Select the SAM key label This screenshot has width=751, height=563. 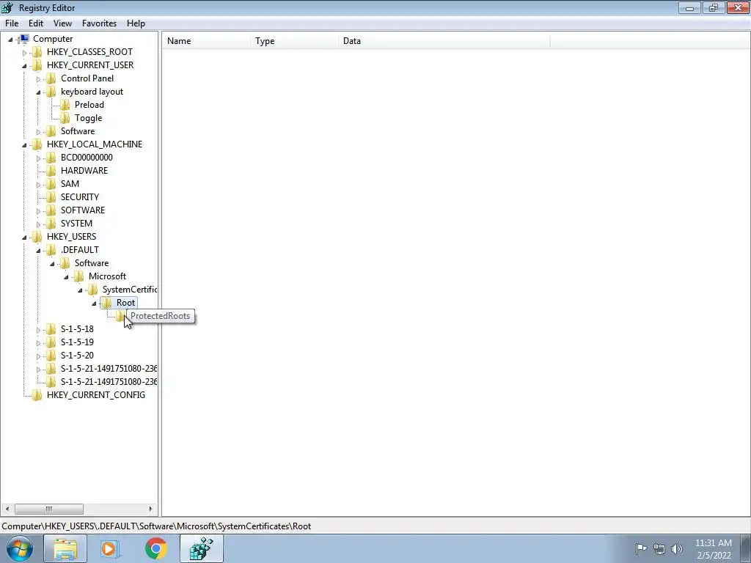click(x=70, y=184)
